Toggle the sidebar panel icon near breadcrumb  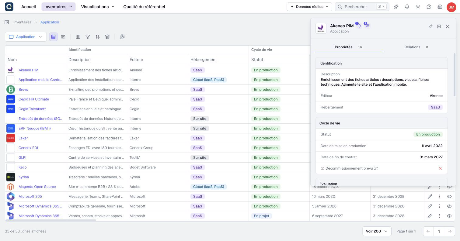[7, 22]
